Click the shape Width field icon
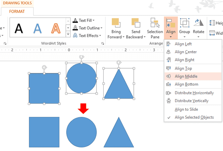223x151 pixels. click(x=212, y=33)
